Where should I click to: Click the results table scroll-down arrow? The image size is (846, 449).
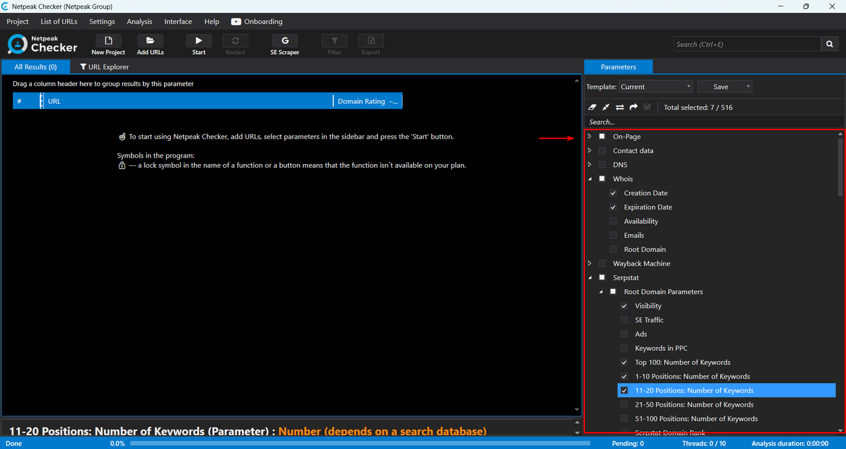point(577,409)
